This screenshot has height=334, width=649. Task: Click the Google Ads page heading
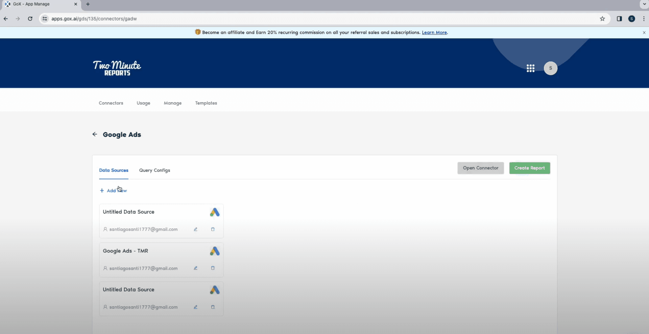coord(122,135)
